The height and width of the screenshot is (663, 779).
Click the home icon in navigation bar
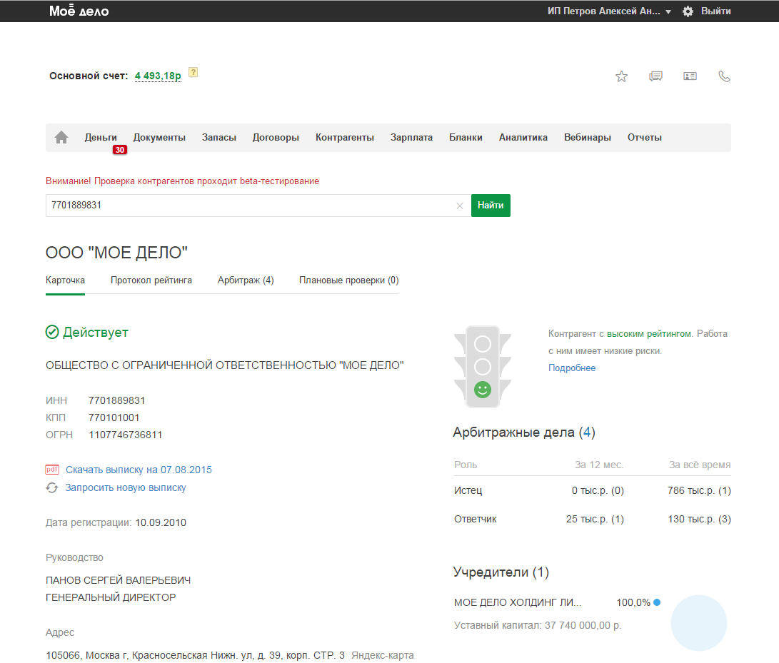tap(61, 137)
